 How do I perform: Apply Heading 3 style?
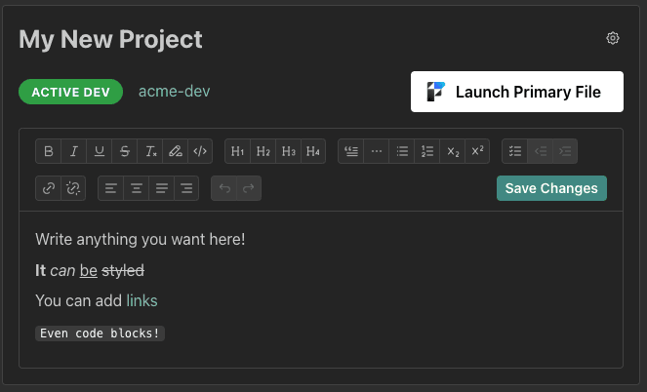pos(288,151)
